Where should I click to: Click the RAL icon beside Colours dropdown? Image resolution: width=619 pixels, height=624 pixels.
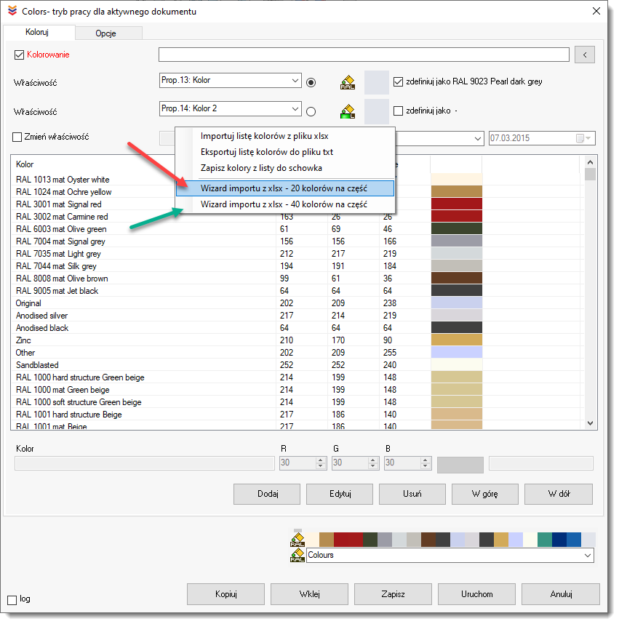point(297,556)
